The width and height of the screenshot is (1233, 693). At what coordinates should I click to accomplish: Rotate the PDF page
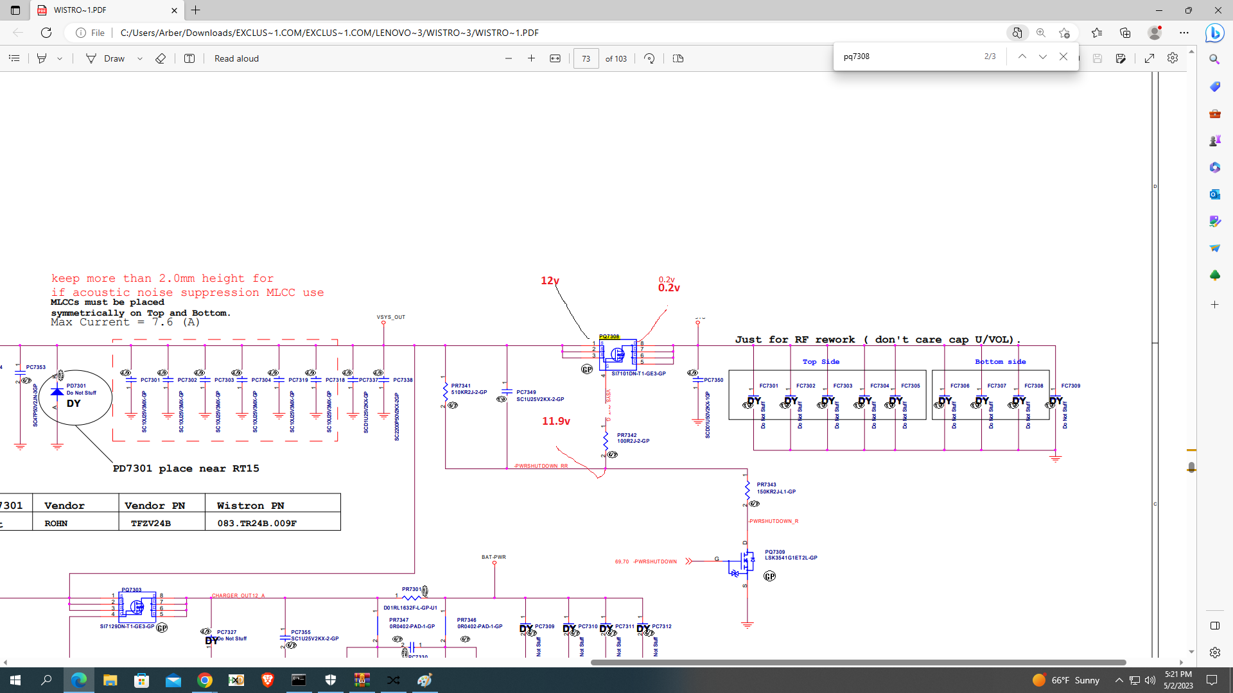click(649, 58)
